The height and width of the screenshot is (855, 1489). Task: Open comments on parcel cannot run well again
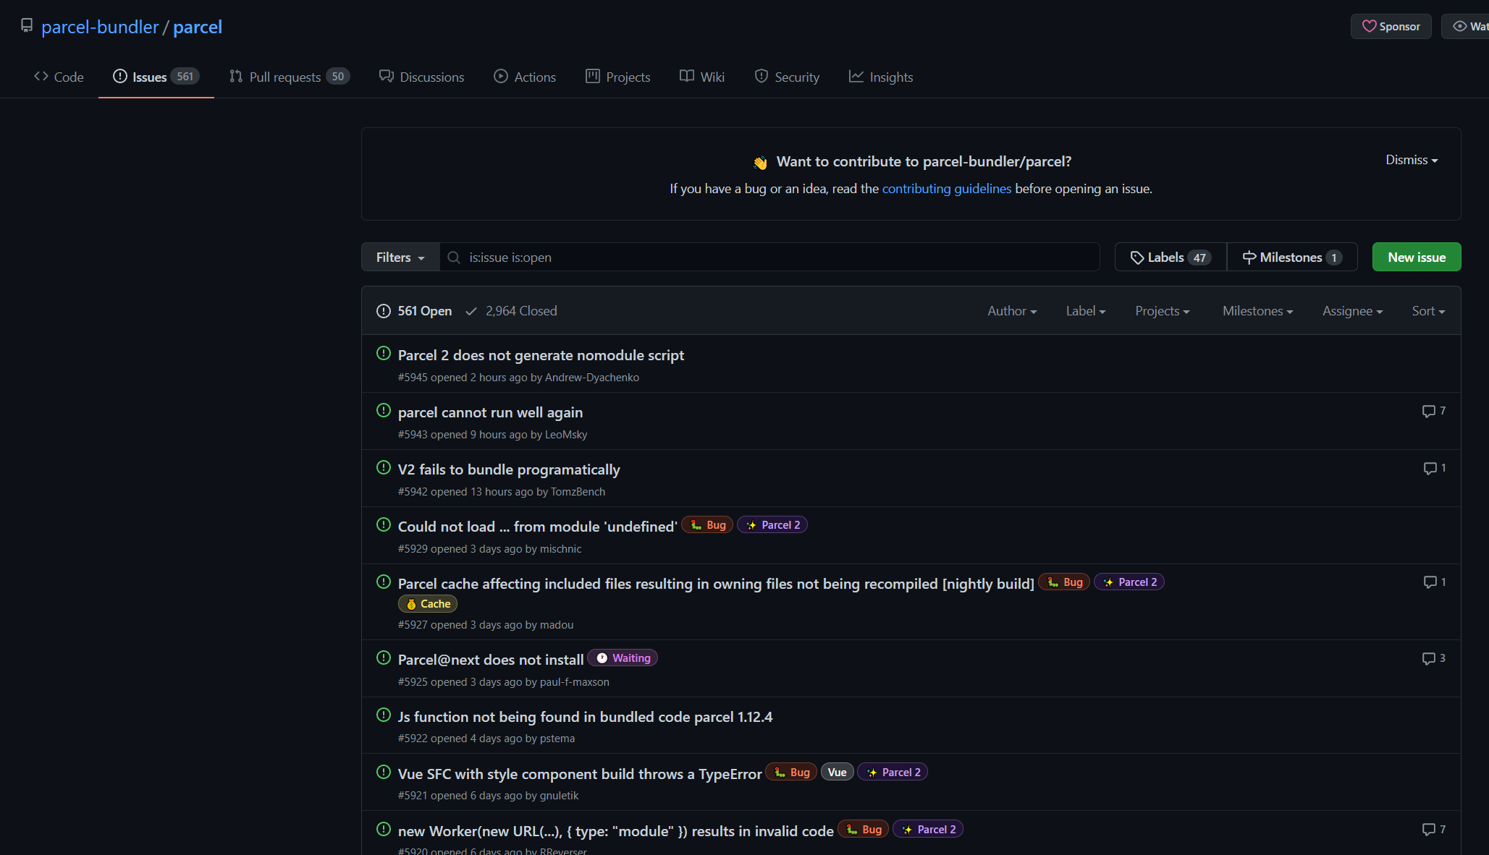[1432, 411]
